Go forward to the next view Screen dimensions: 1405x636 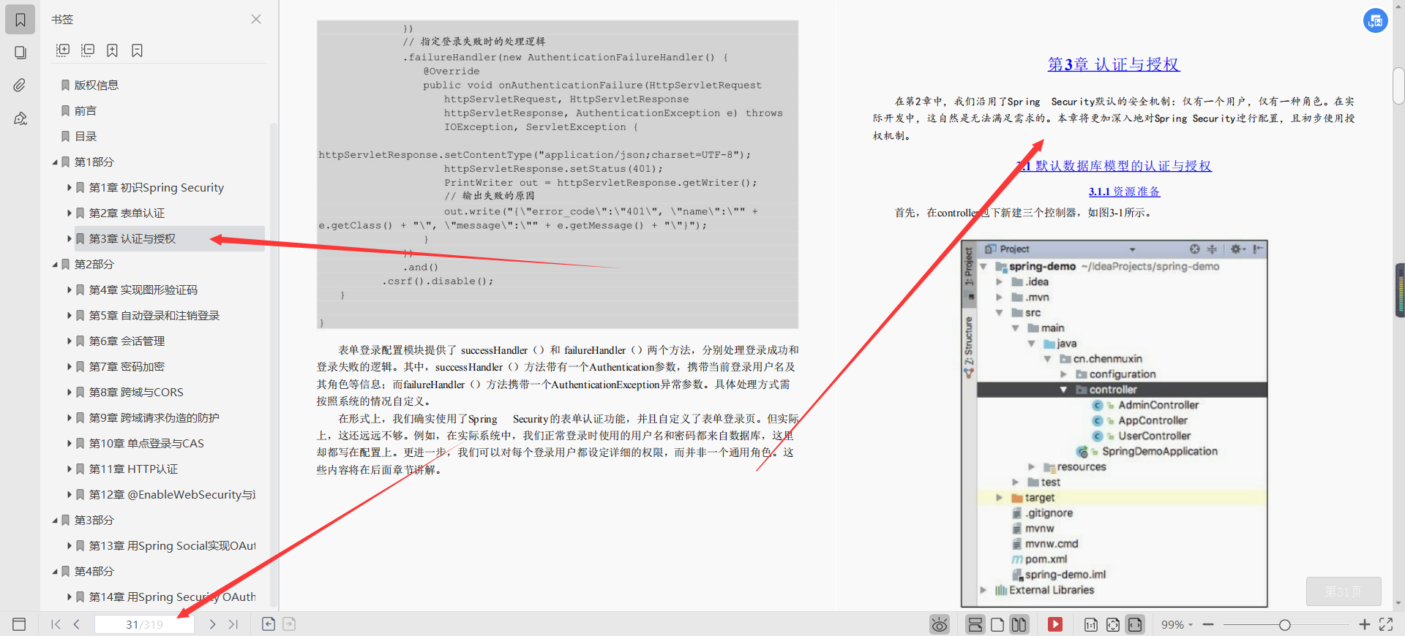pyautogui.click(x=289, y=624)
